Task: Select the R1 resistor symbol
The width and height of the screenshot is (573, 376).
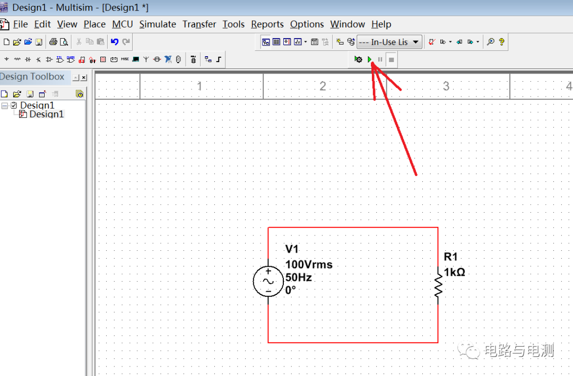Action: click(x=438, y=286)
